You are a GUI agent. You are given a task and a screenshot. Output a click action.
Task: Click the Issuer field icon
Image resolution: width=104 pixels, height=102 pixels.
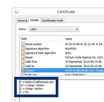(23, 57)
